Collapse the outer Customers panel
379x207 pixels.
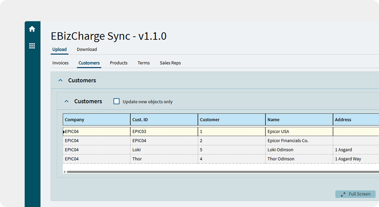tap(60, 80)
